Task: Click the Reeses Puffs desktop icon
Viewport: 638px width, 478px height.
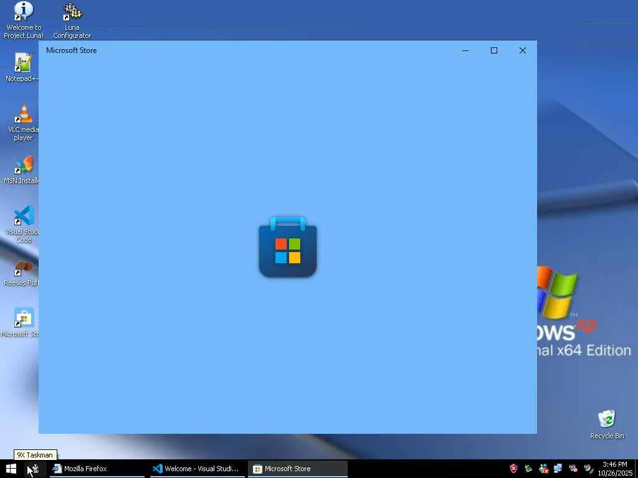Action: (x=21, y=273)
